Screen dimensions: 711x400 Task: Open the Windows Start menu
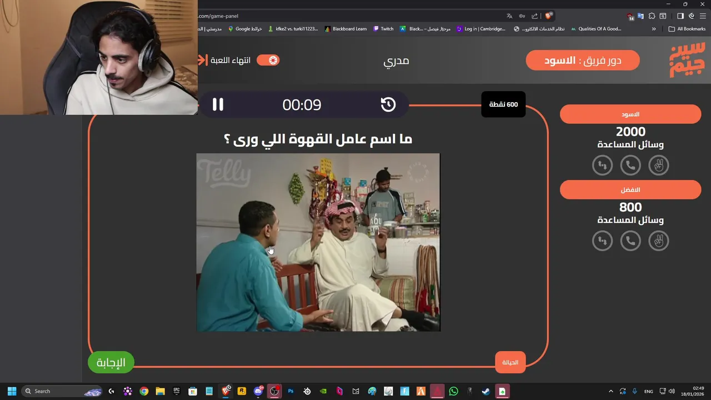coord(12,391)
